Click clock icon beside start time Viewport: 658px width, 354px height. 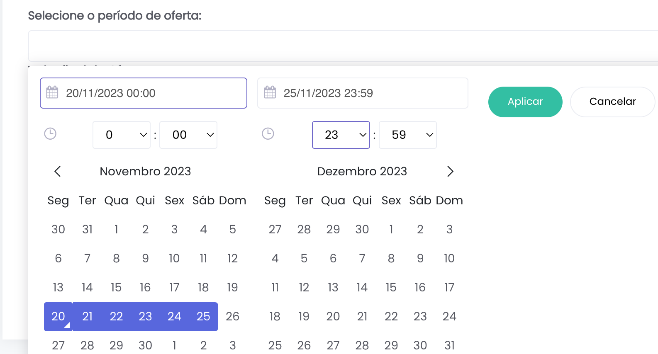click(50, 134)
